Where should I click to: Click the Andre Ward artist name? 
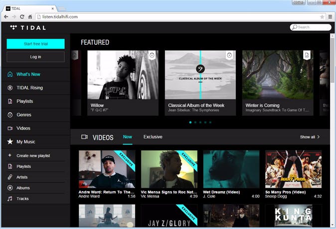pos(89,196)
